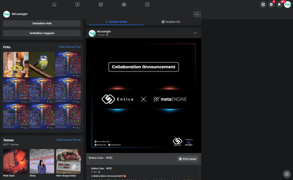Click MCoolnight author name on the post

(x=104, y=32)
